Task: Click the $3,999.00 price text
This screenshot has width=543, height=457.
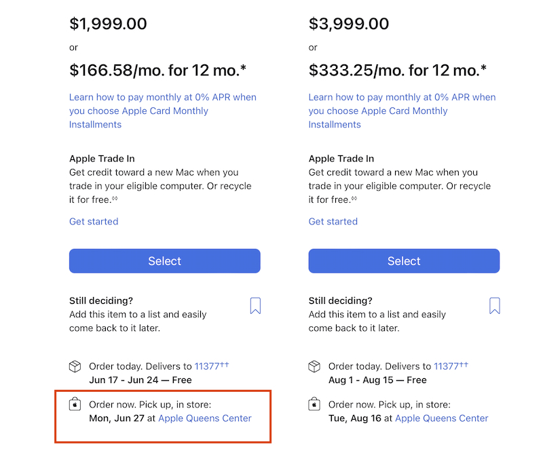Action: coord(349,24)
